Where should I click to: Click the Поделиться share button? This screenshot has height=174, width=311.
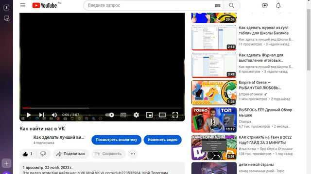[71, 154]
